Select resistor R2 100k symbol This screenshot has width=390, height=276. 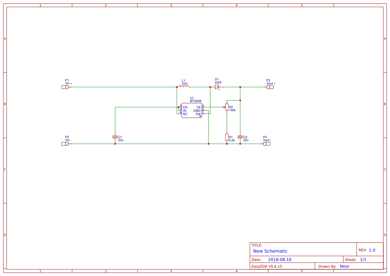pos(227,107)
